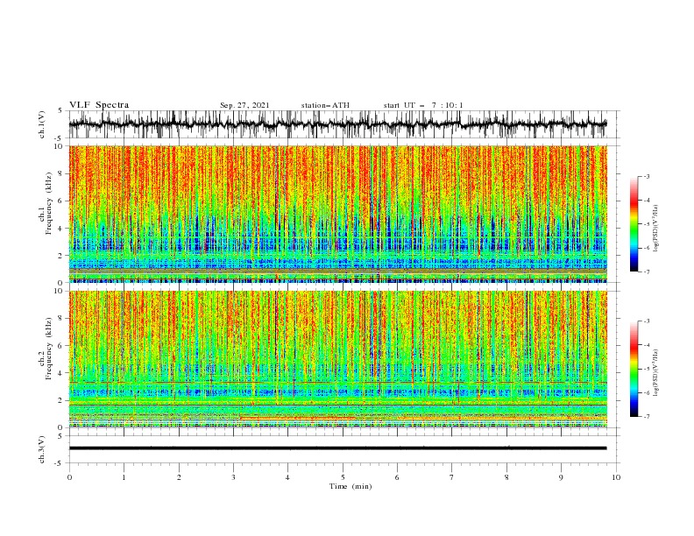Image resolution: width=694 pixels, height=536 pixels.
Task: Click the 'VLF Spectra' title text
Action: coord(99,105)
